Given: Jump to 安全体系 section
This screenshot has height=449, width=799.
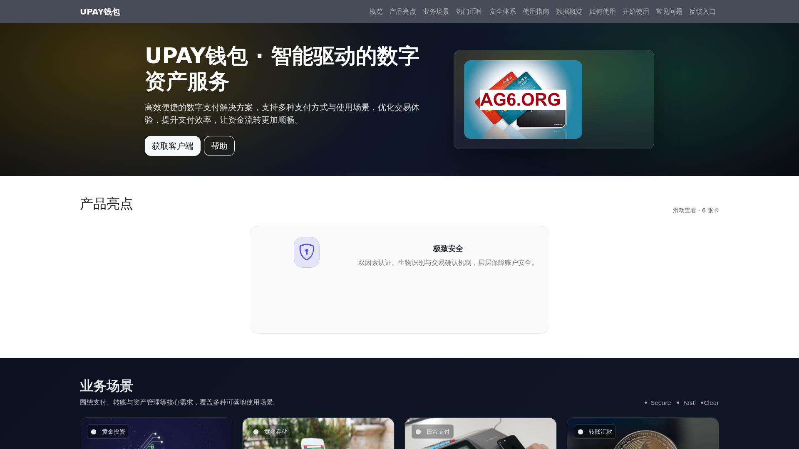Looking at the screenshot, I should tap(502, 12).
